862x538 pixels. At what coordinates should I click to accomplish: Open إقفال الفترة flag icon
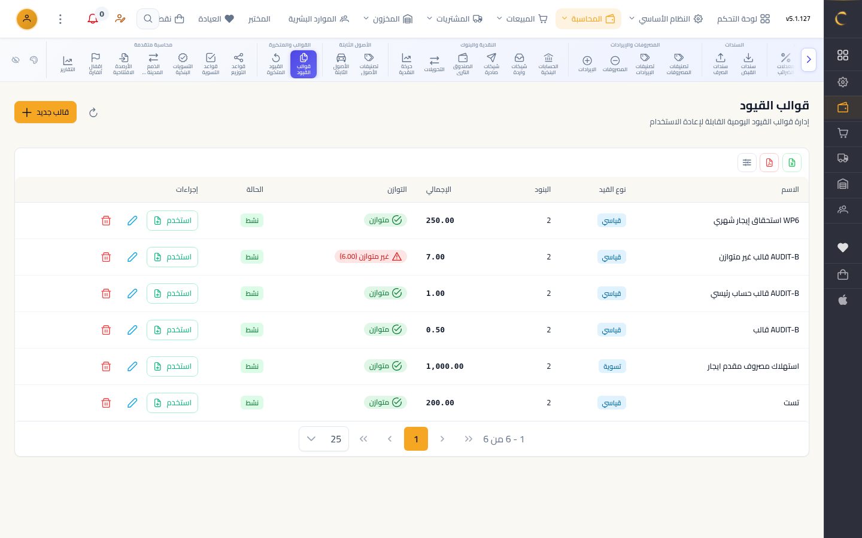pyautogui.click(x=95, y=64)
